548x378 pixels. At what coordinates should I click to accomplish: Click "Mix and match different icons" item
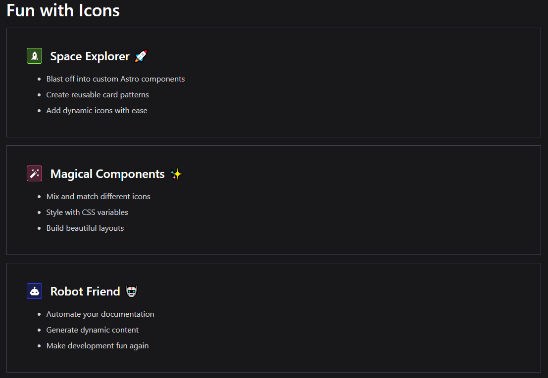coord(98,197)
